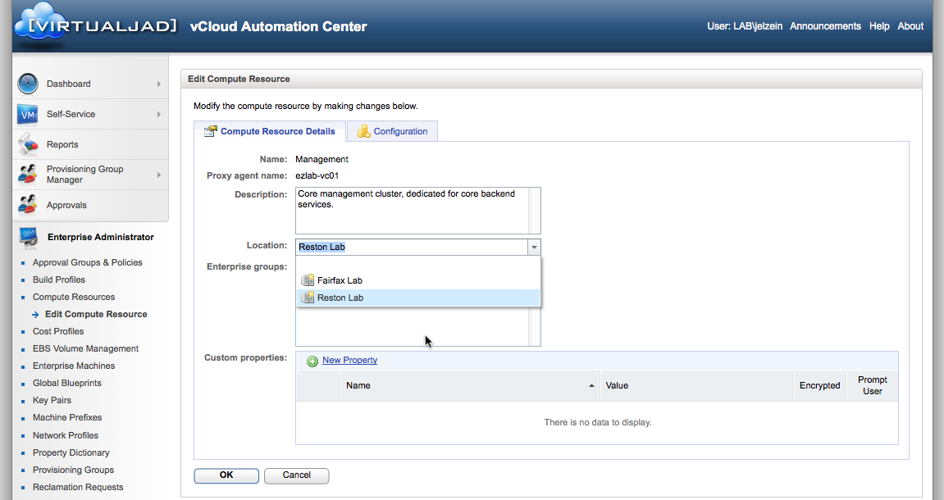Choose Reston Lab from the location list
This screenshot has height=500, width=944.
point(340,298)
